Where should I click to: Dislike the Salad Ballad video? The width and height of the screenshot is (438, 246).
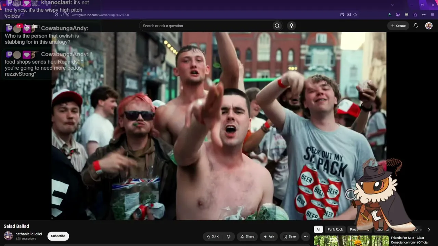(x=229, y=236)
